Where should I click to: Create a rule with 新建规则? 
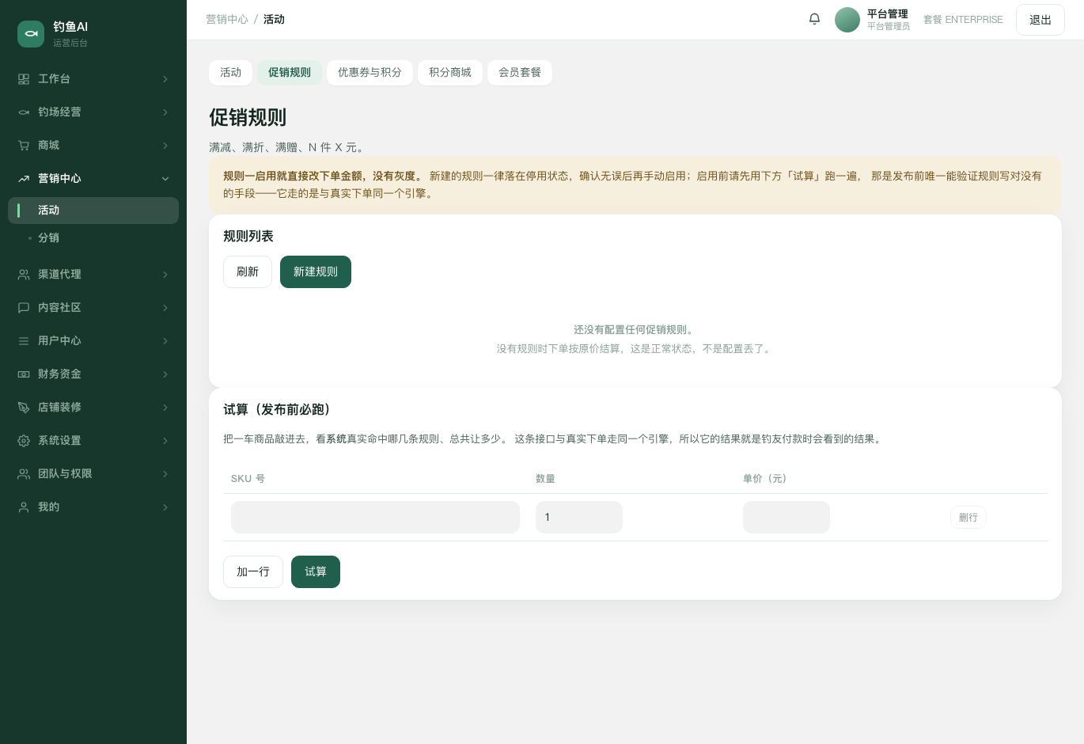coord(316,272)
